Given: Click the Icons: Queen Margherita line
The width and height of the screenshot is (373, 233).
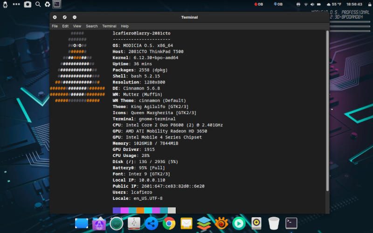Looking at the screenshot, I should point(155,113).
